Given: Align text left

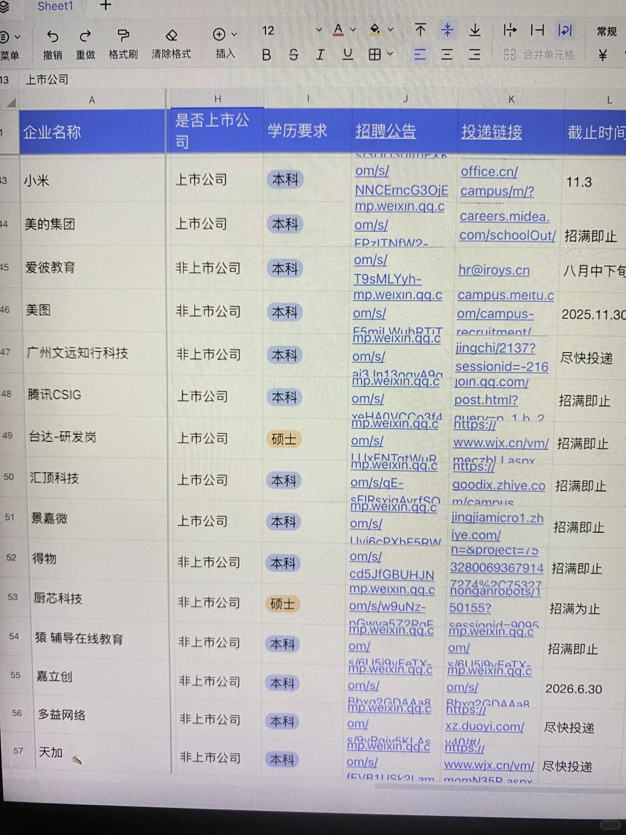Looking at the screenshot, I should point(420,55).
